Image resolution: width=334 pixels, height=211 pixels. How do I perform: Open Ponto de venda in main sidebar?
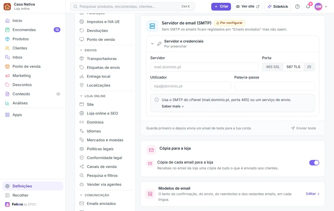coord(33,66)
